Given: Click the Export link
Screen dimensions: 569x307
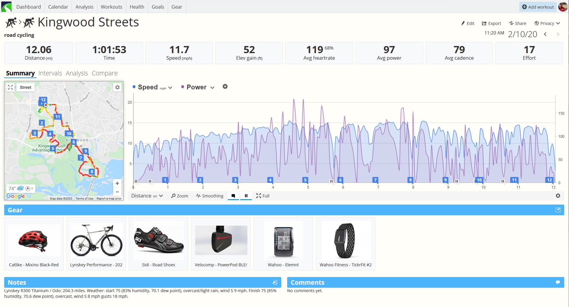Looking at the screenshot, I should point(491,23).
